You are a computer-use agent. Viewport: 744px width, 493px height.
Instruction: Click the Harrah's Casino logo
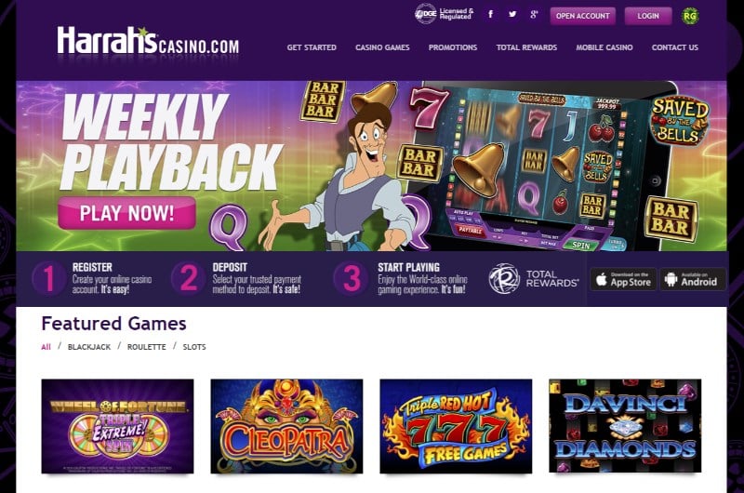click(148, 41)
